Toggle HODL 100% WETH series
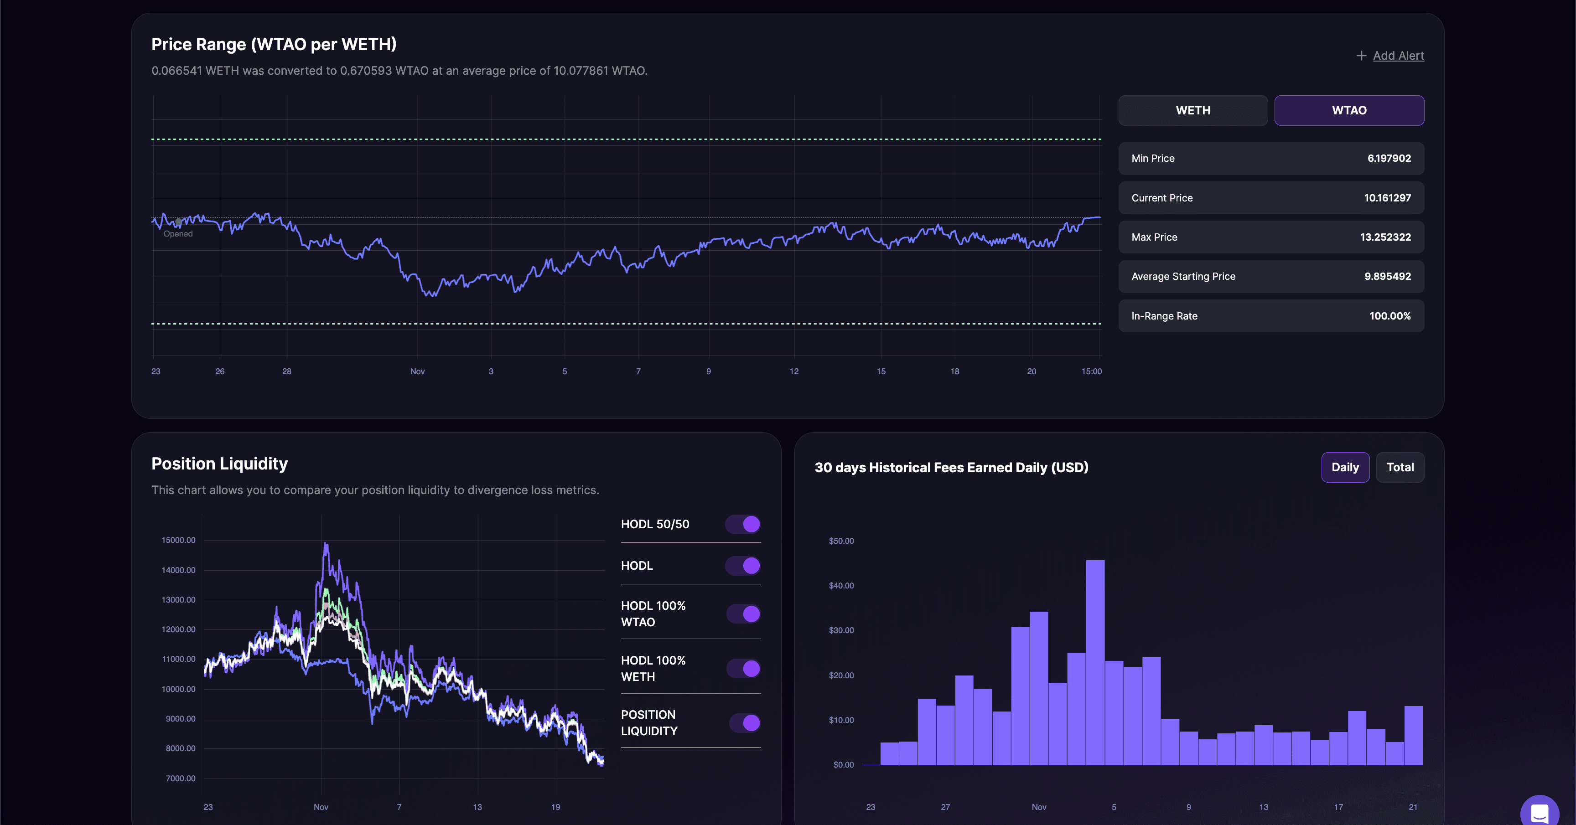Image resolution: width=1576 pixels, height=825 pixels. click(743, 669)
